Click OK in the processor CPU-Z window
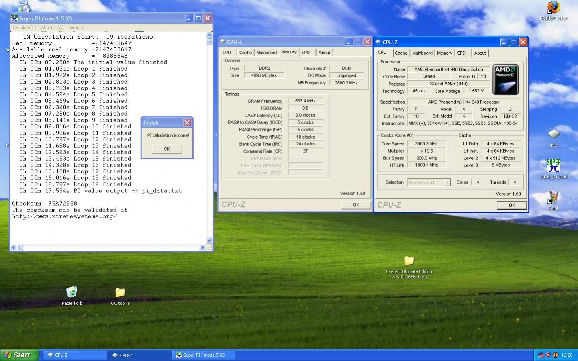Image resolution: width=578 pixels, height=361 pixels. click(512, 205)
